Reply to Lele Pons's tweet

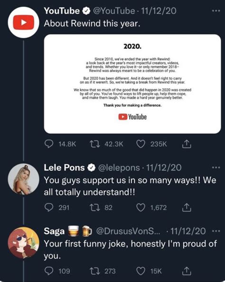[x=49, y=207]
